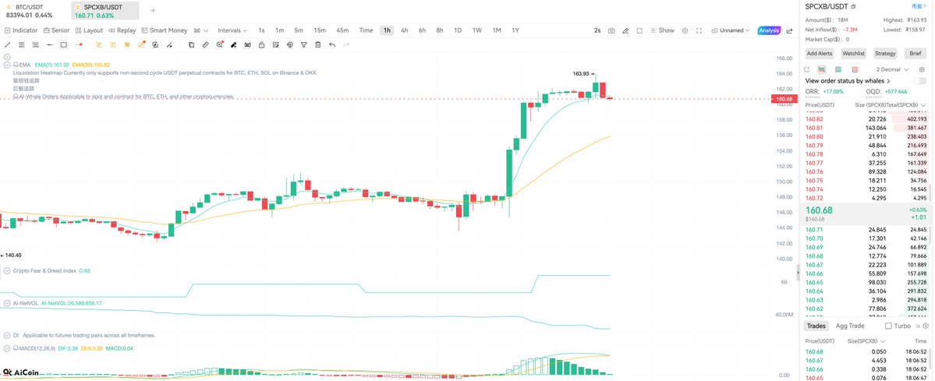The height and width of the screenshot is (381, 935).
Task: Click the MACD alert bell icon
Action: [16, 347]
